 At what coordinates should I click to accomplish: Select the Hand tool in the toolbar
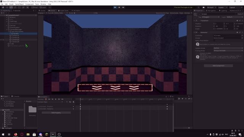pyautogui.click(x=3, y=7)
